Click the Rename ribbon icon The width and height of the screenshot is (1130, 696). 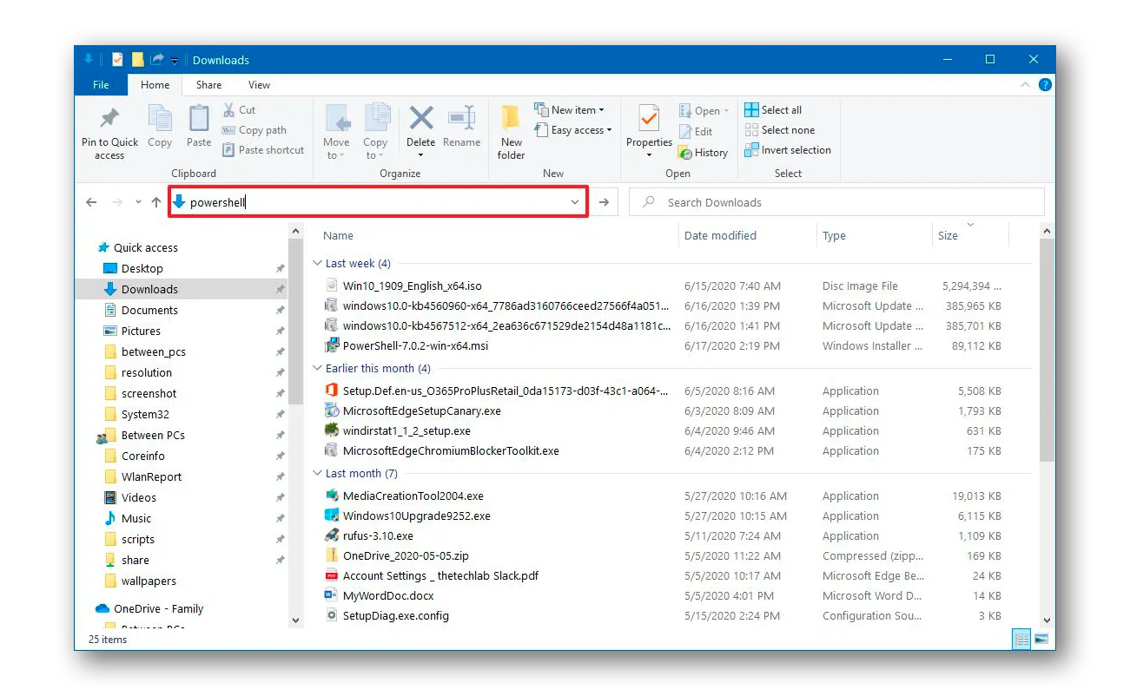(x=461, y=118)
